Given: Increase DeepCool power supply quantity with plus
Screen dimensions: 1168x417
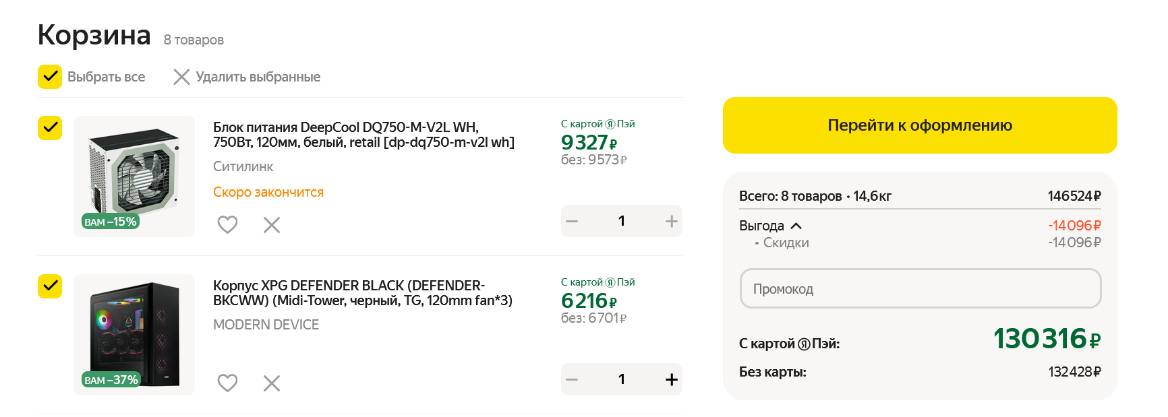Looking at the screenshot, I should click(671, 221).
